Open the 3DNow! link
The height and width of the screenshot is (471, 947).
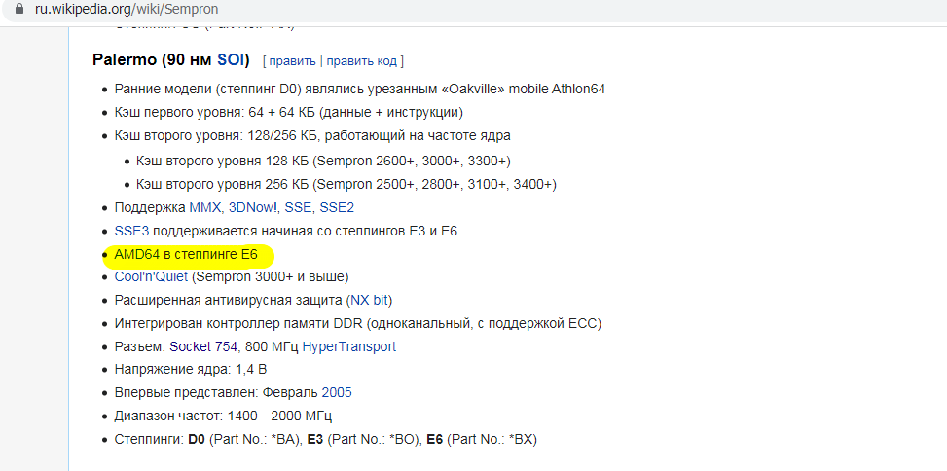coord(253,207)
